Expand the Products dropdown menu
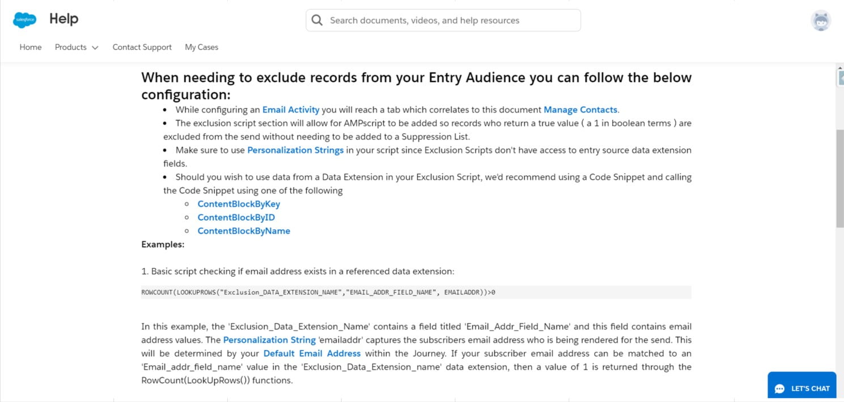 [x=77, y=47]
